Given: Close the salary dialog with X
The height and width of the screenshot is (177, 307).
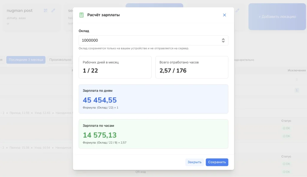Looking at the screenshot, I should tap(224, 15).
